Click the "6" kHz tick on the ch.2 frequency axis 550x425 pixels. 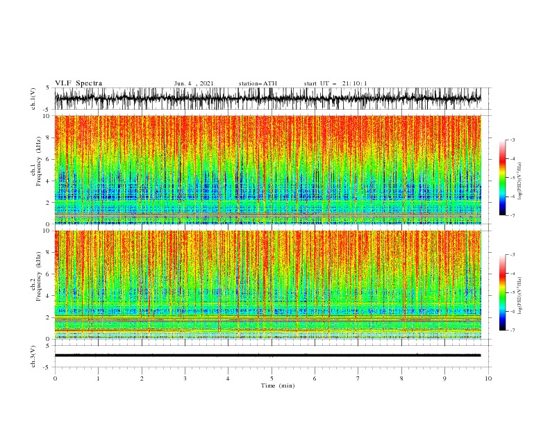[x=49, y=274]
